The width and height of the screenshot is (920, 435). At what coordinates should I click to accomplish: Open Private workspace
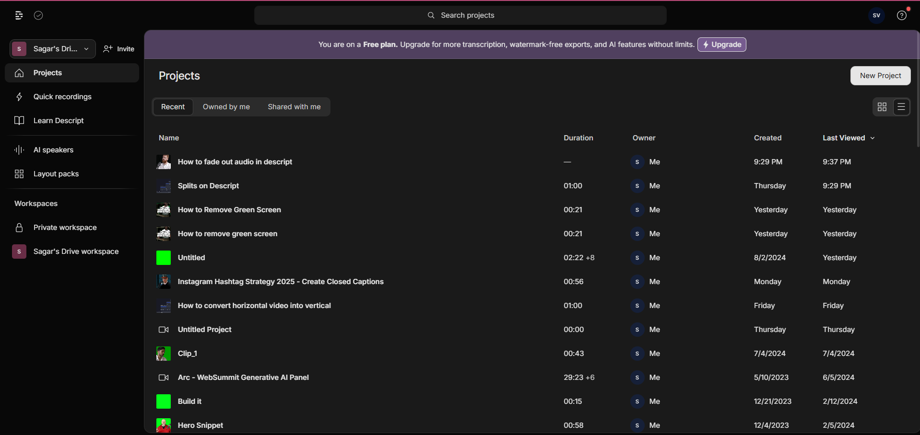[x=65, y=228]
